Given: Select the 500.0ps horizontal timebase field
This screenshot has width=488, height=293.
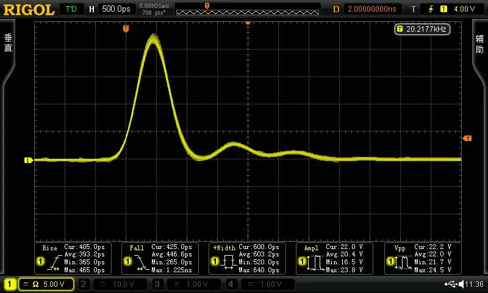Looking at the screenshot, I should (117, 9).
